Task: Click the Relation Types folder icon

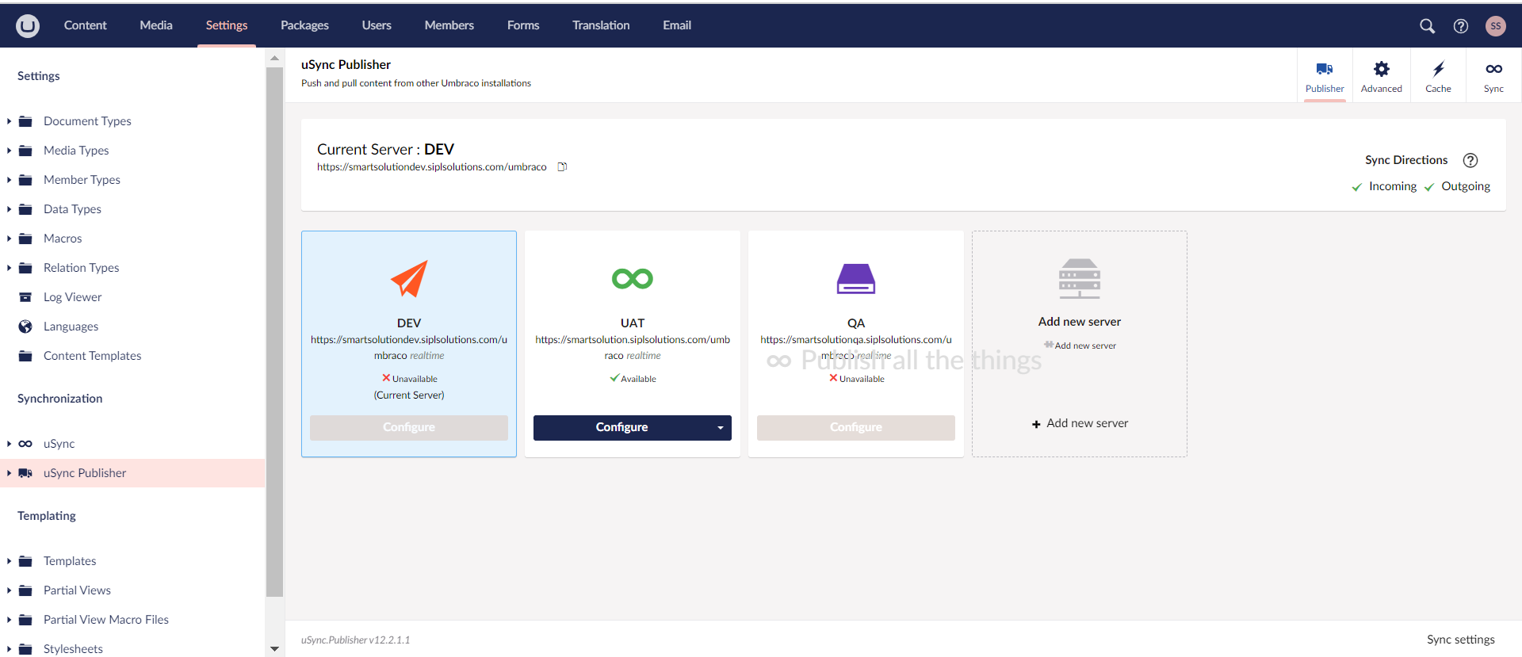Action: tap(25, 268)
